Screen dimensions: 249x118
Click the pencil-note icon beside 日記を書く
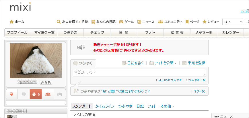[x=124, y=63]
